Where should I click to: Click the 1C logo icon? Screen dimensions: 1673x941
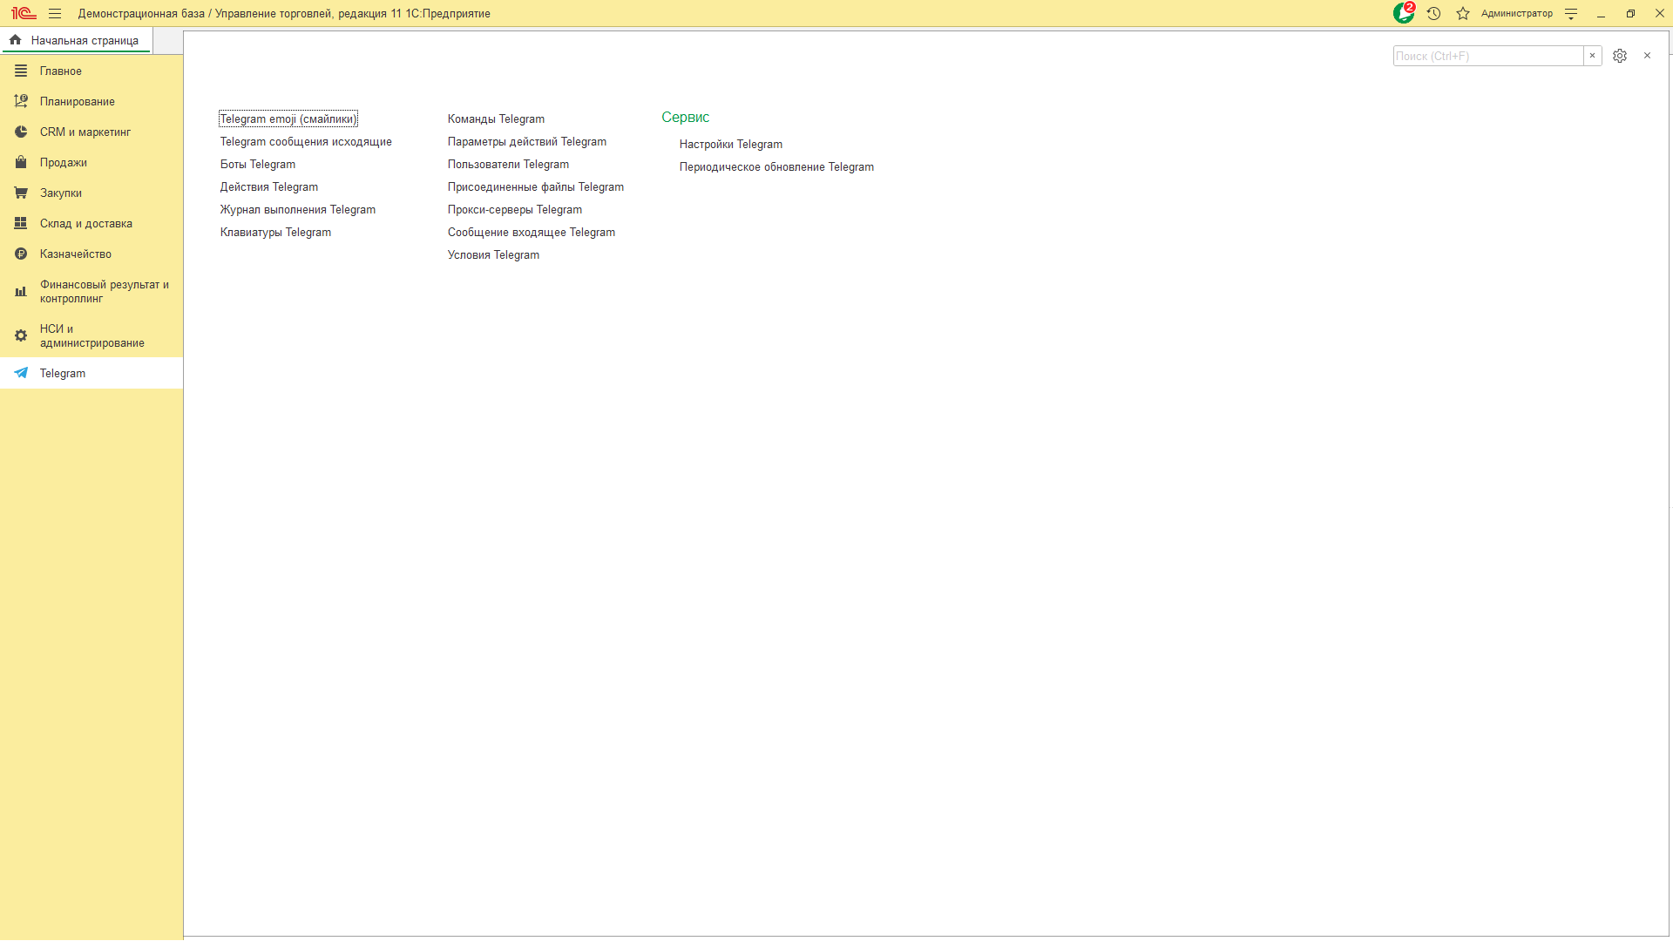coord(24,13)
